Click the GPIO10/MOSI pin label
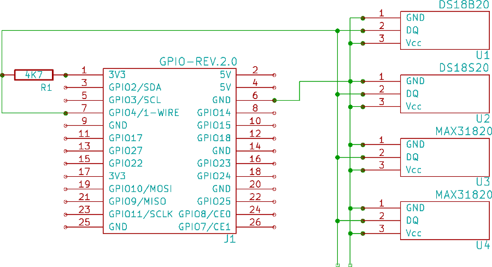The height and width of the screenshot is (267, 492). [x=140, y=189]
